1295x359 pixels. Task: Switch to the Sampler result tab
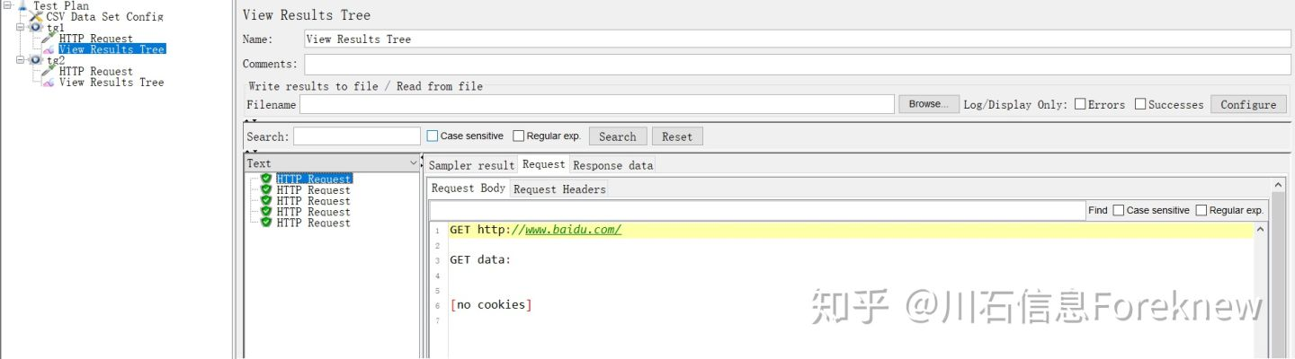(x=471, y=165)
